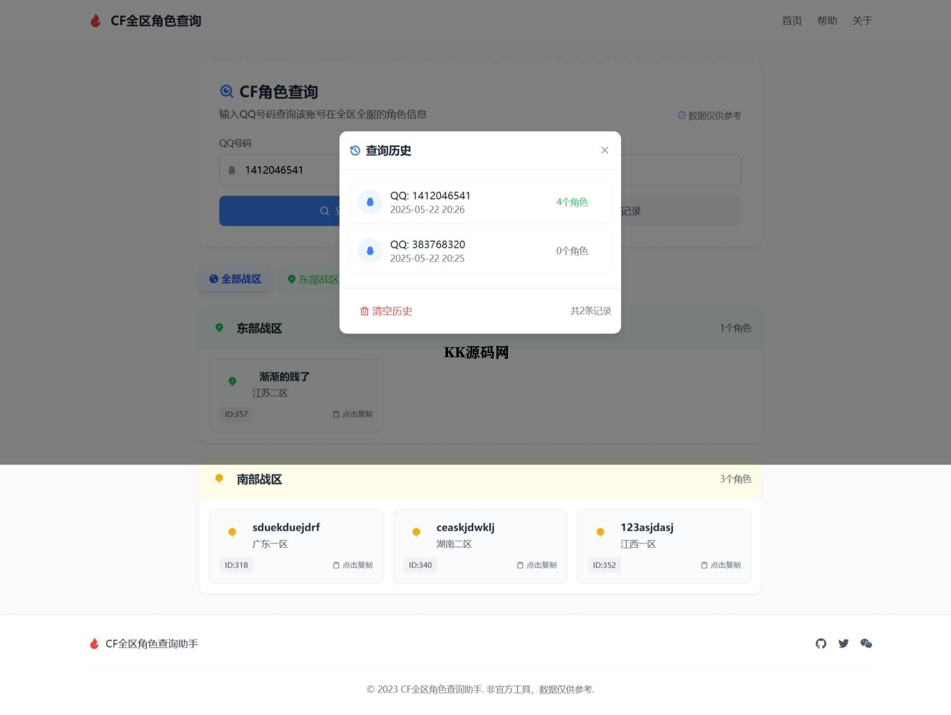This screenshot has height=715, width=951.
Task: Click 点击复制 on the 123asjdasj card
Action: 721,565
